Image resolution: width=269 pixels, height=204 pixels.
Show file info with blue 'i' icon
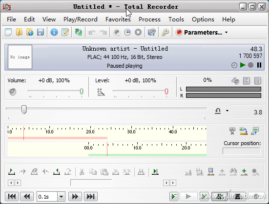pos(54,32)
